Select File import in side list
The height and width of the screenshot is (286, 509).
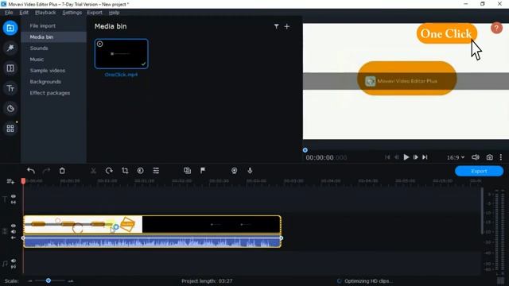(53, 26)
